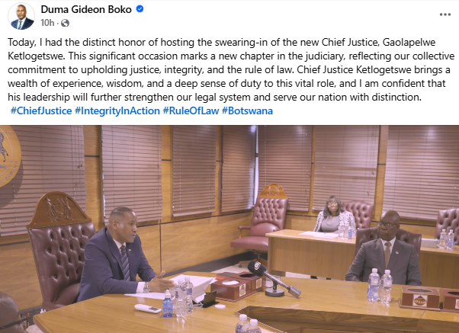Click the post body text paragraph
The height and width of the screenshot is (333, 459).
pyautogui.click(x=231, y=69)
